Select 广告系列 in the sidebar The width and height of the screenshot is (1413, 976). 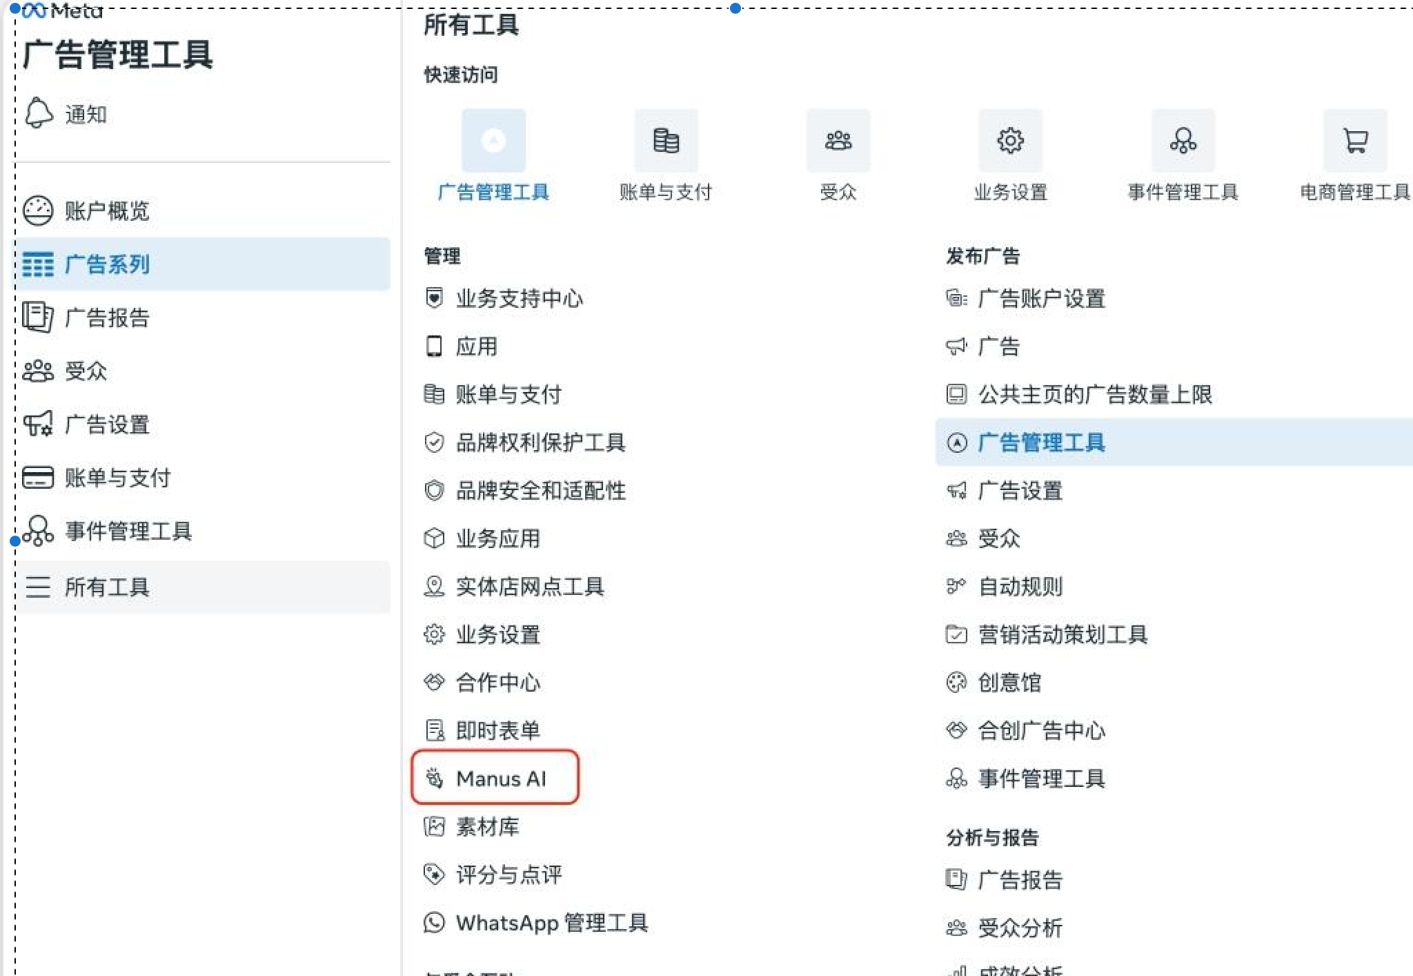coord(107,264)
